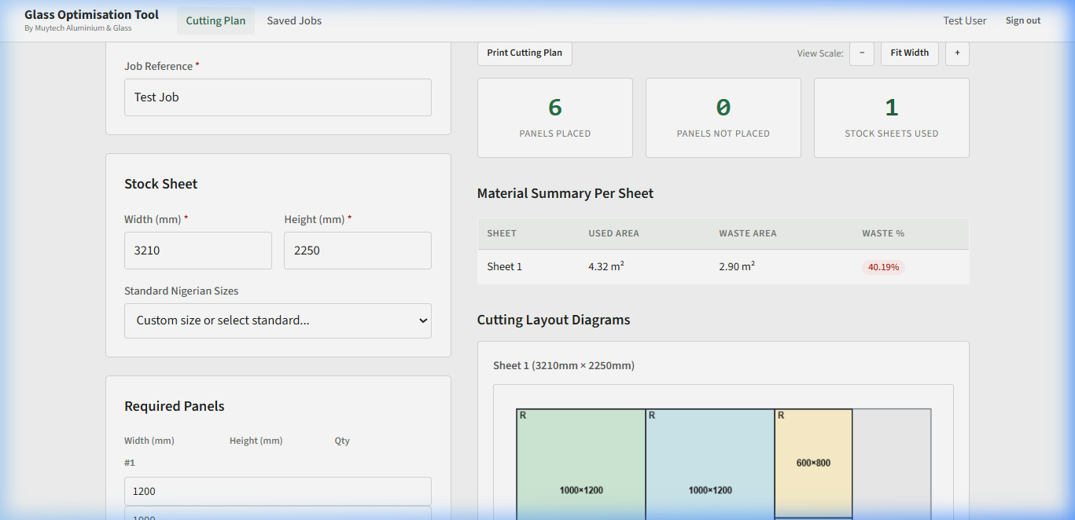Open the Standard Nigerian Sizes dropdown

click(278, 320)
